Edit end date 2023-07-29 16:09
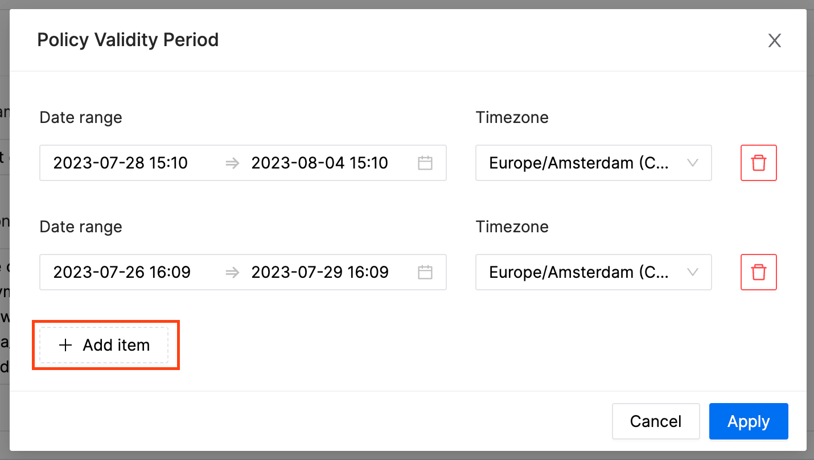 pyautogui.click(x=320, y=272)
